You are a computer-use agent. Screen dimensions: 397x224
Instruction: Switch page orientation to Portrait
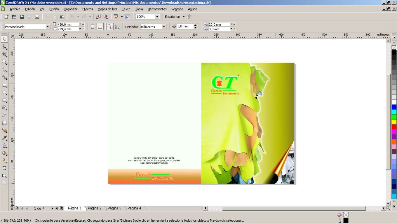pyautogui.click(x=93, y=27)
